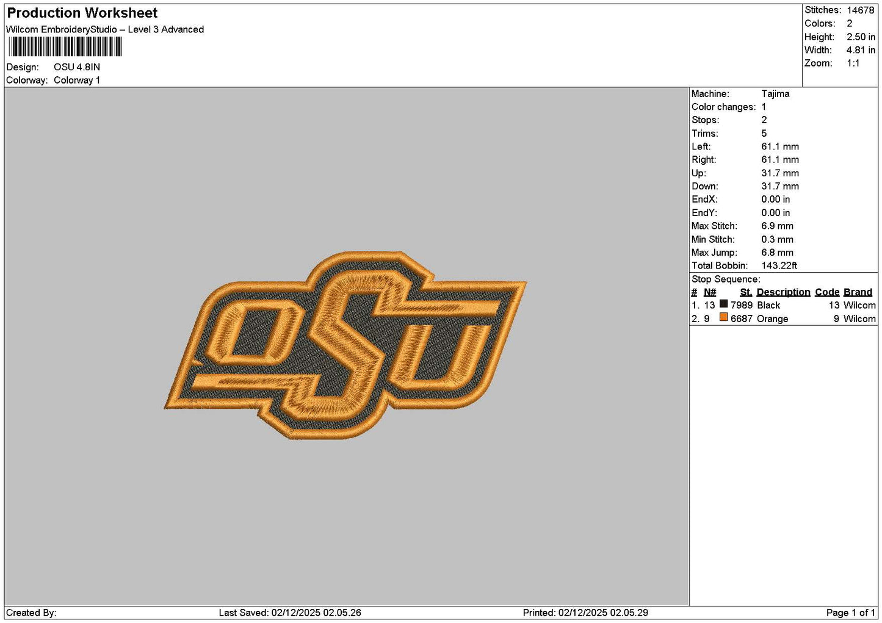Click 'Wilcom' brand in the Orange row
Image resolution: width=882 pixels, height=623 pixels.
click(859, 319)
